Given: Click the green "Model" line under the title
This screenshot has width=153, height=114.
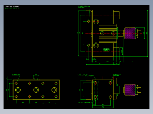Looking at the screenshot, I should tap(12, 8).
